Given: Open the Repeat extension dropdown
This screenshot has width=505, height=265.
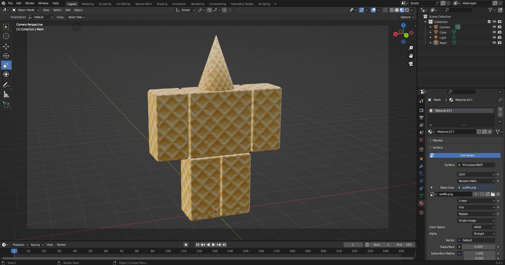Looking at the screenshot, I should [476, 214].
